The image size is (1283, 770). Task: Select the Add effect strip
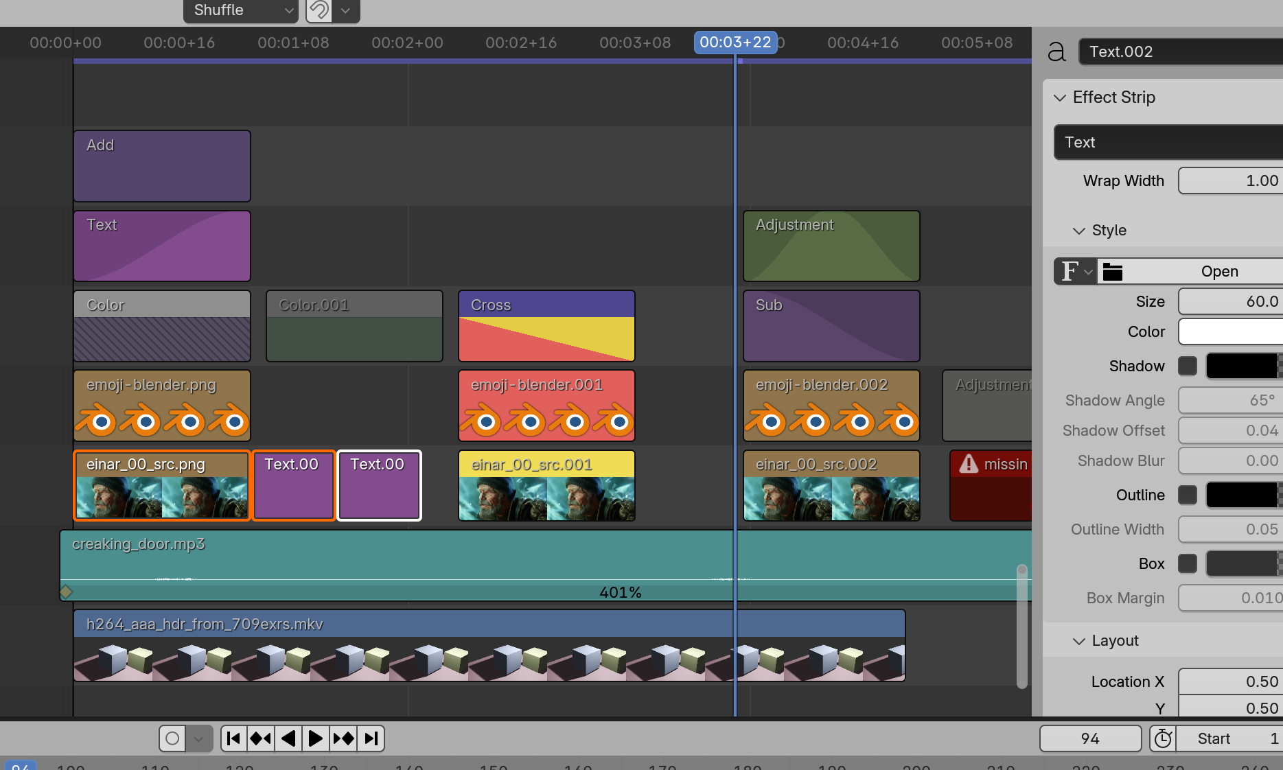(162, 166)
